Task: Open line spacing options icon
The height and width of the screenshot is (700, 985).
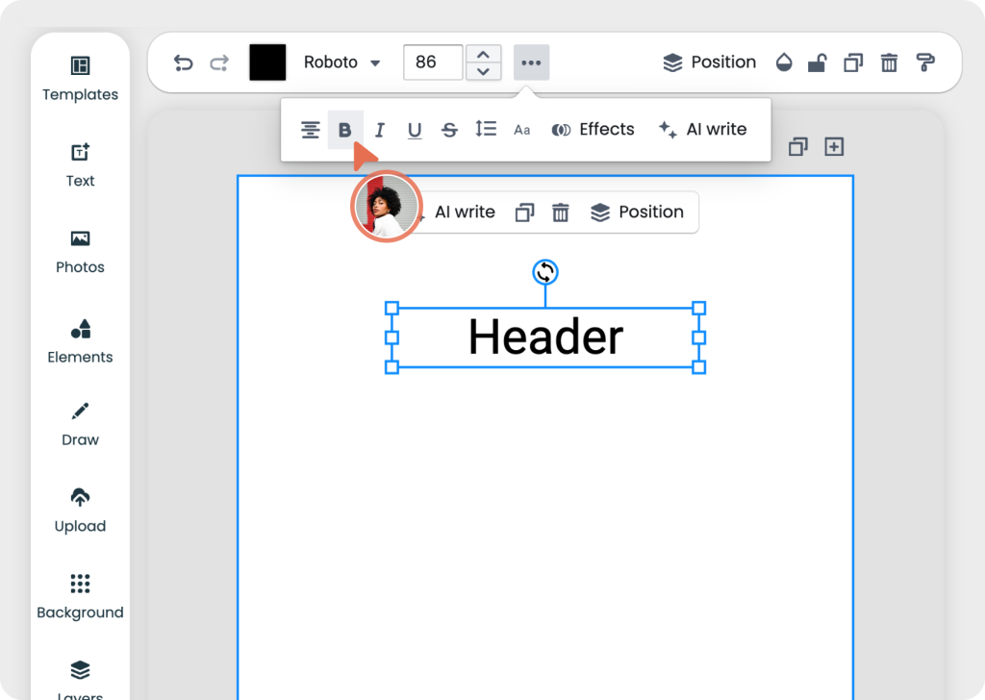Action: [486, 130]
